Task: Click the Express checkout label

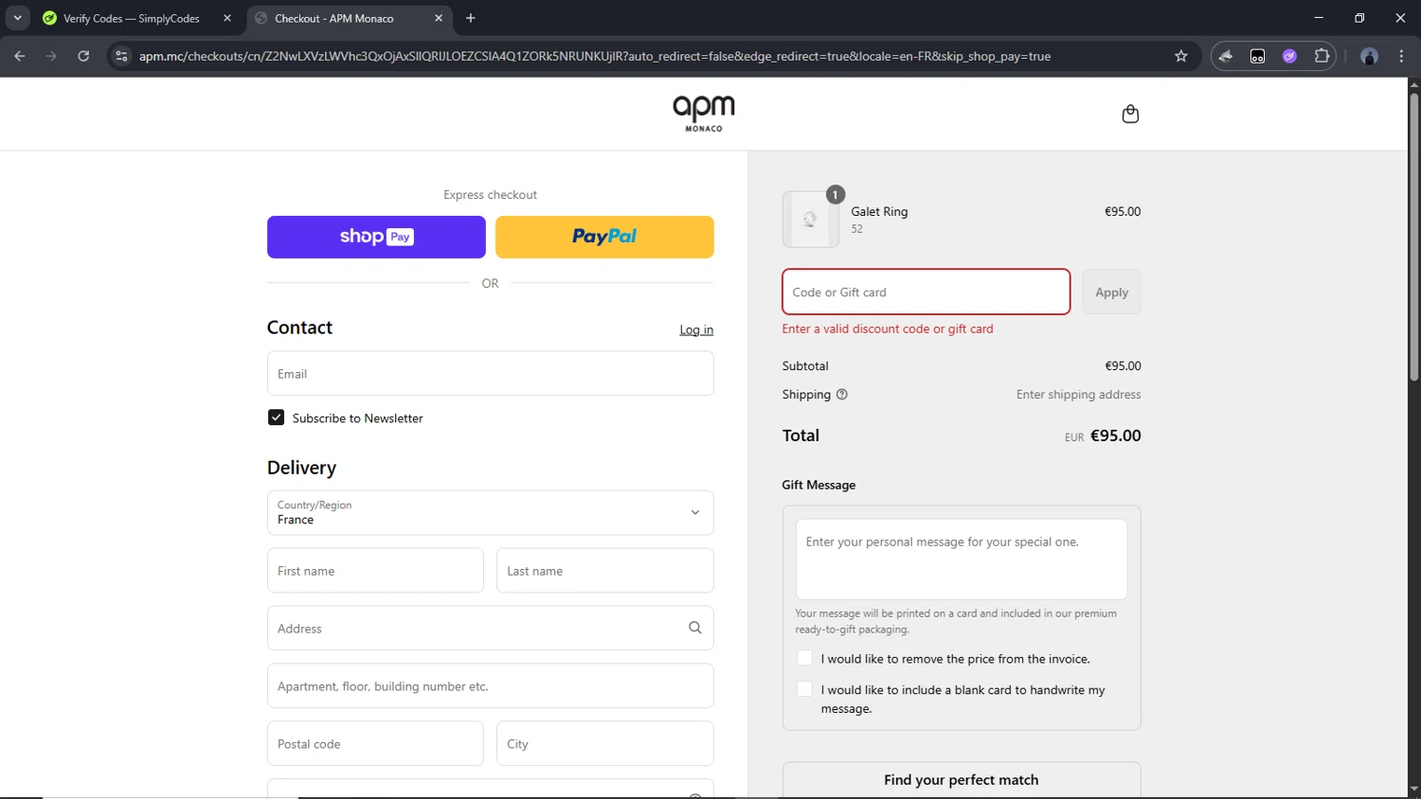Action: 490,195
